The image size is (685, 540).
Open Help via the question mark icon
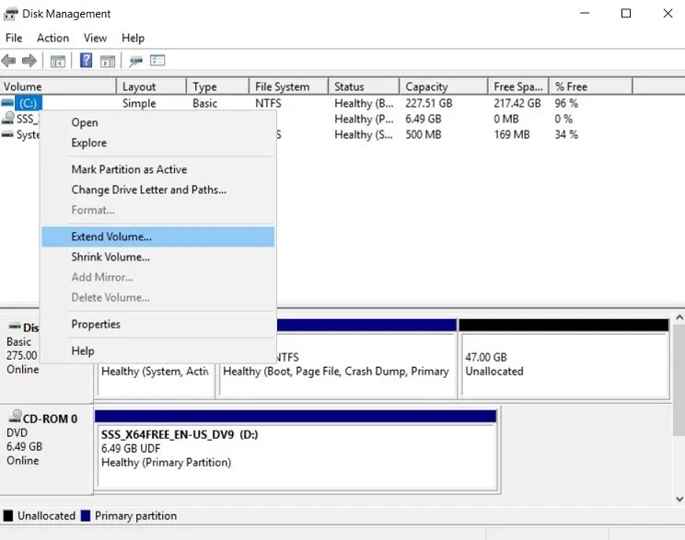pos(86,61)
